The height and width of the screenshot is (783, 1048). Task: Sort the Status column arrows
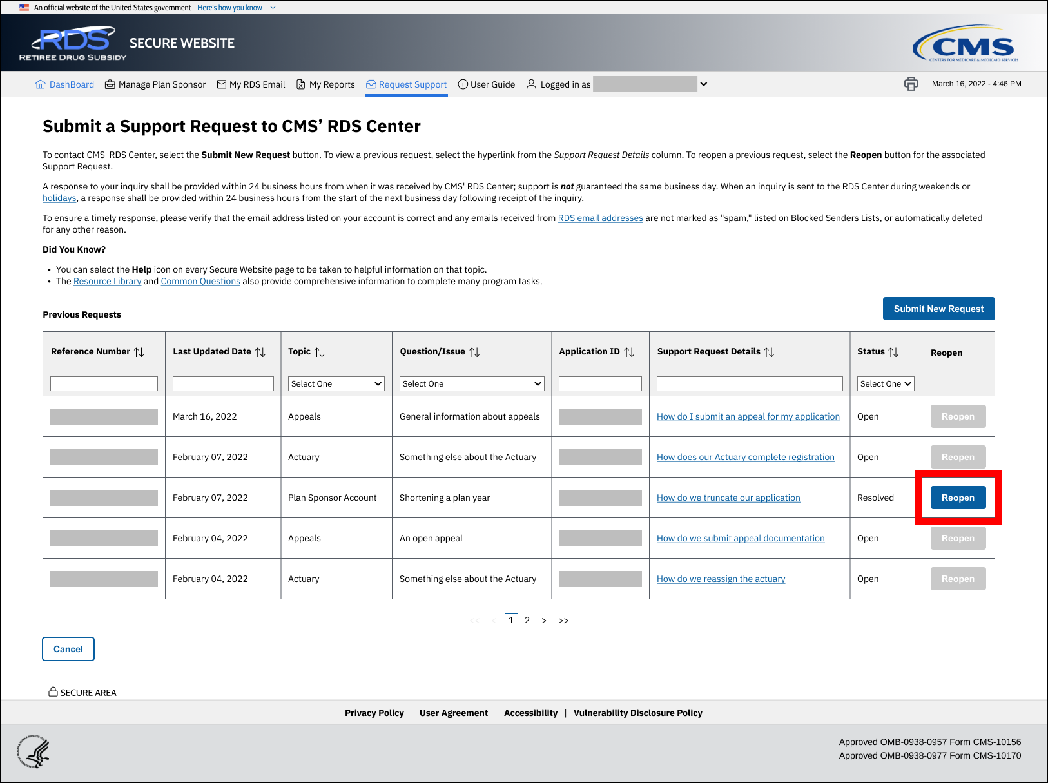pos(893,352)
